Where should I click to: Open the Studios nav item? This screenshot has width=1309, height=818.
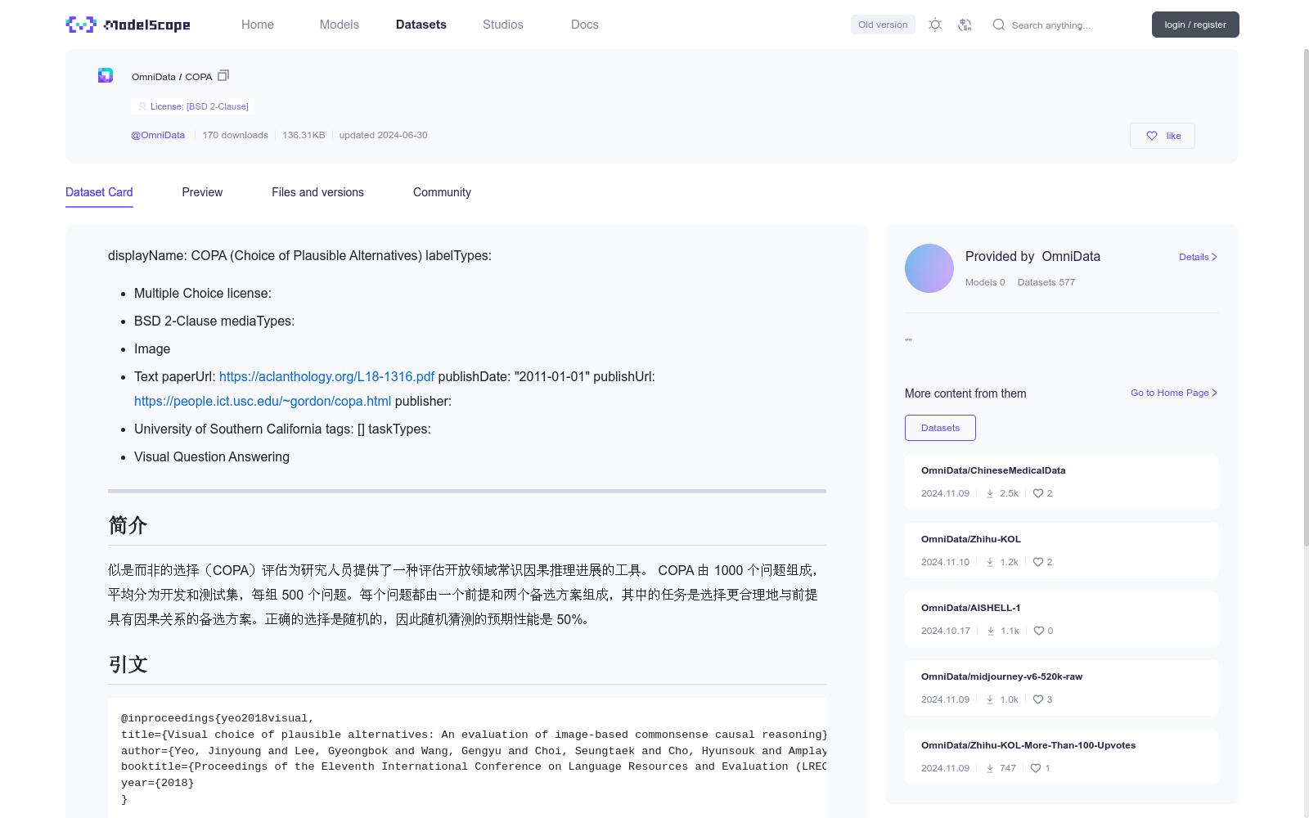pyautogui.click(x=503, y=25)
